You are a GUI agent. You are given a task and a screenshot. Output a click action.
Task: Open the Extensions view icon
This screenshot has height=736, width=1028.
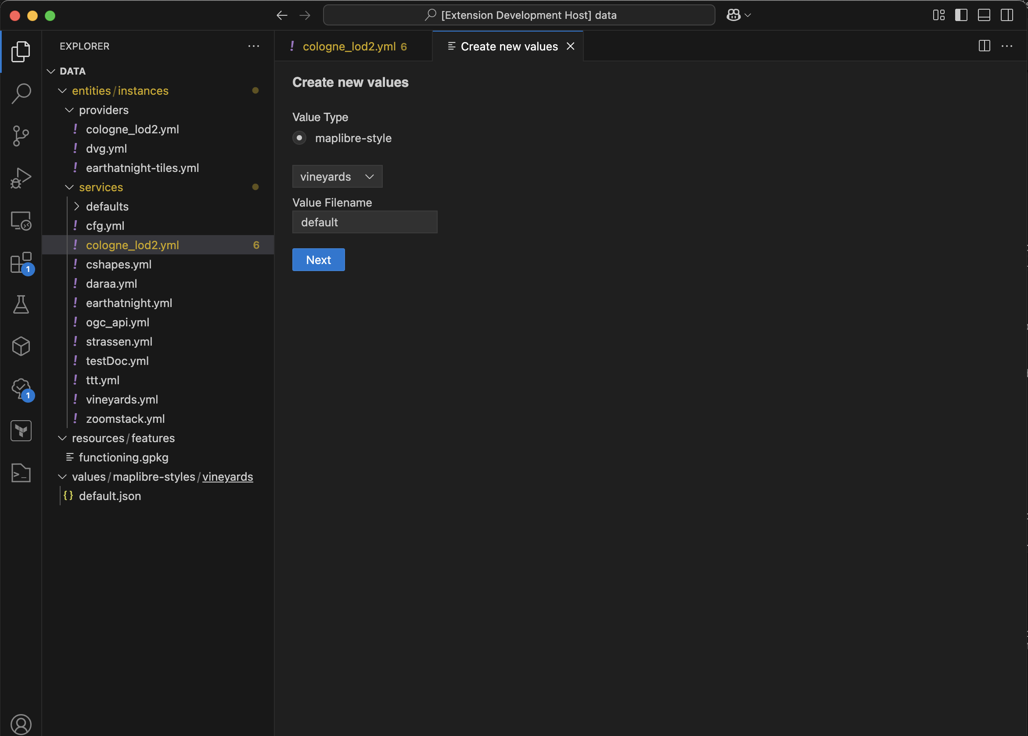point(21,263)
